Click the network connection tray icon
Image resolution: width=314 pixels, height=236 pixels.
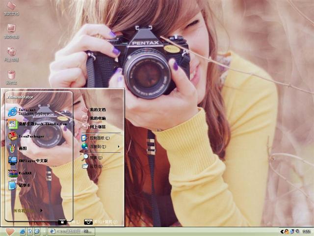[x=292, y=232]
